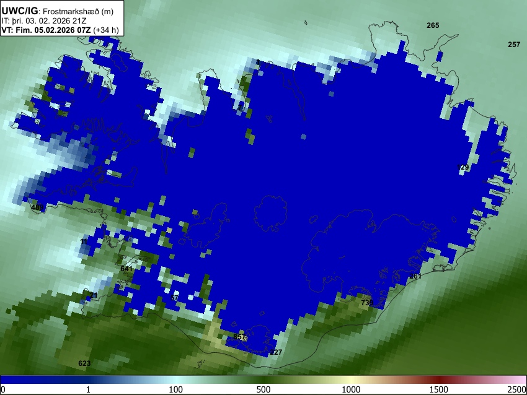
Task: Click the "UWC/IG: Frostmarkshæð (m)" title text
Action: [58, 11]
